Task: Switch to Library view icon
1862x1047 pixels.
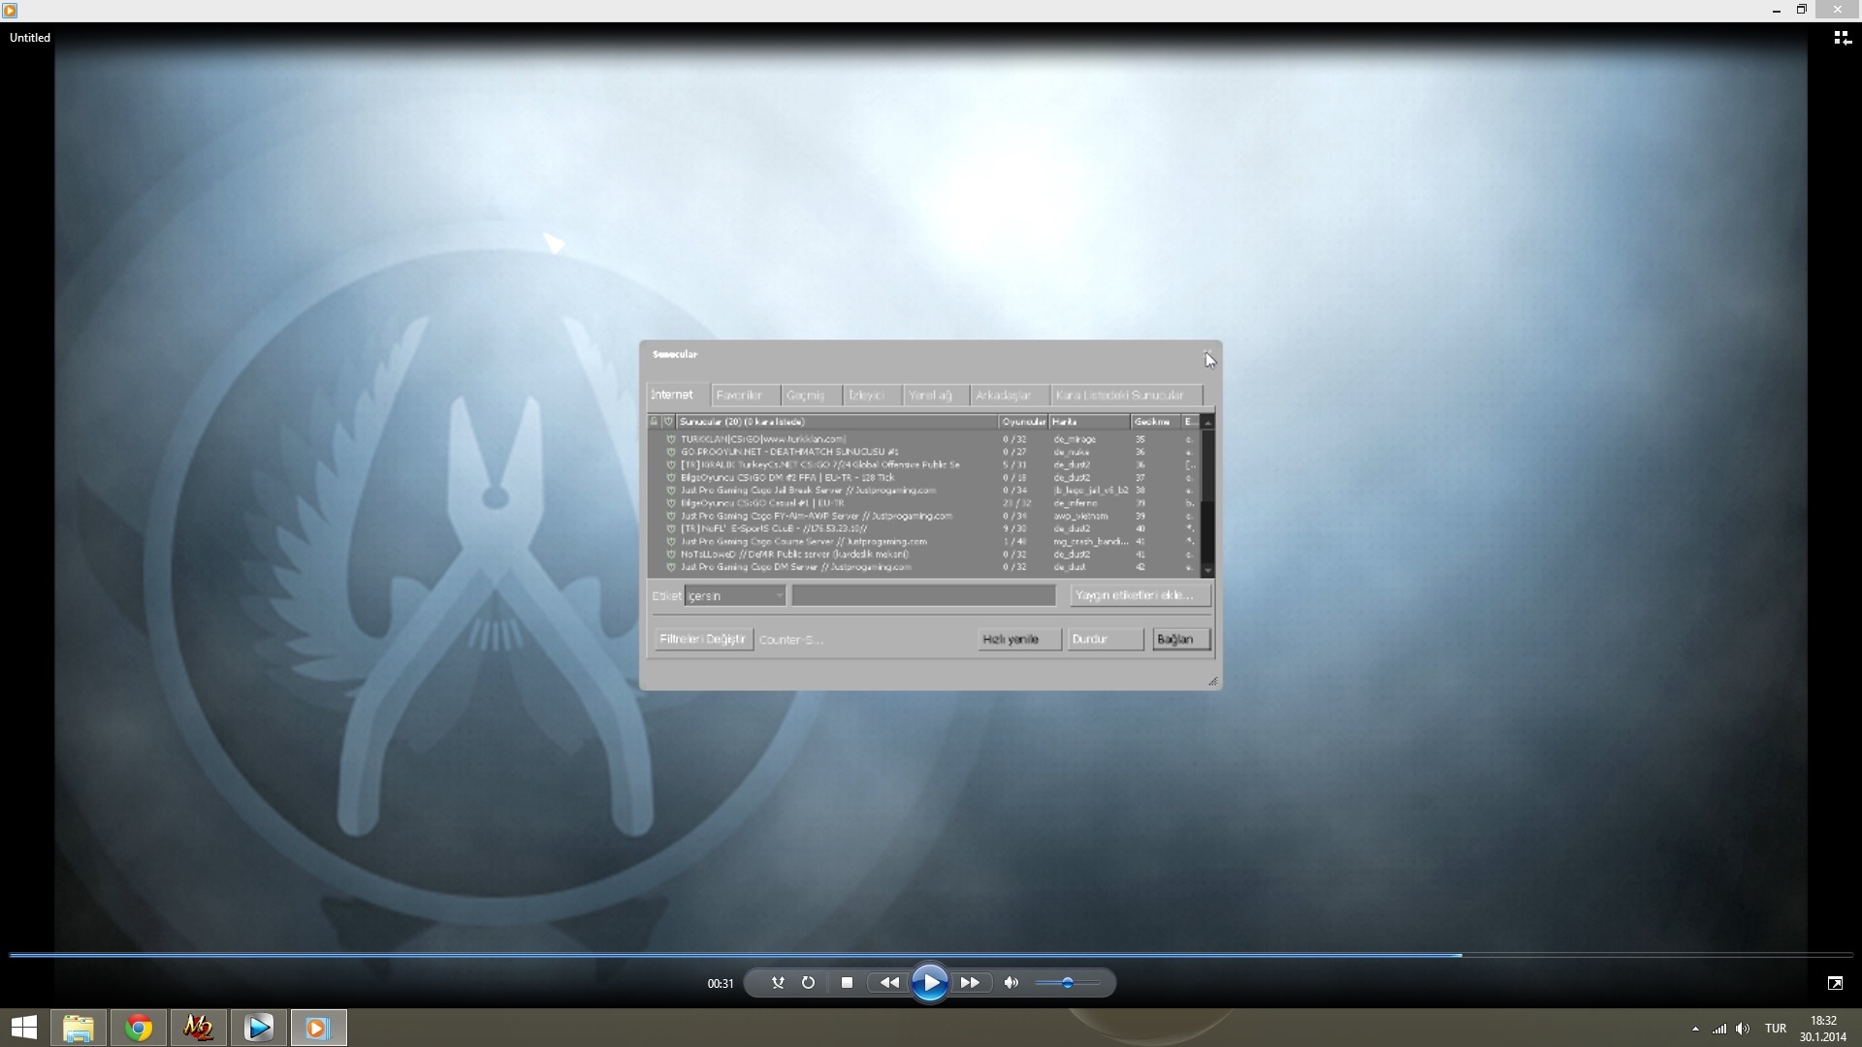Action: [1842, 38]
